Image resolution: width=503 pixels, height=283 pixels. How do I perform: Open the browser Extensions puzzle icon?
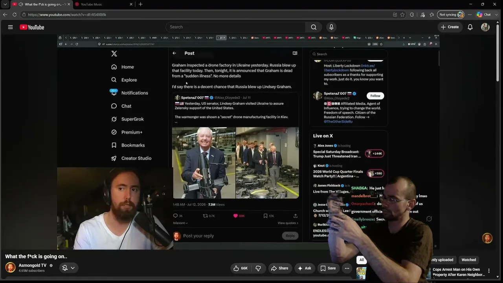412,15
